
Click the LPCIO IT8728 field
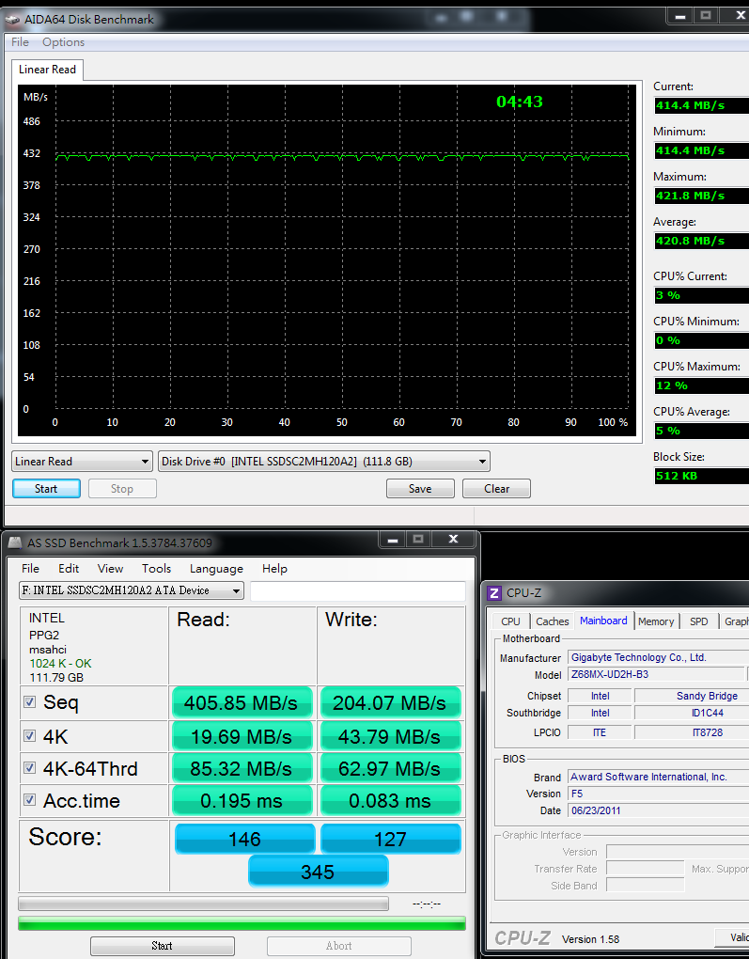pyautogui.click(x=692, y=732)
